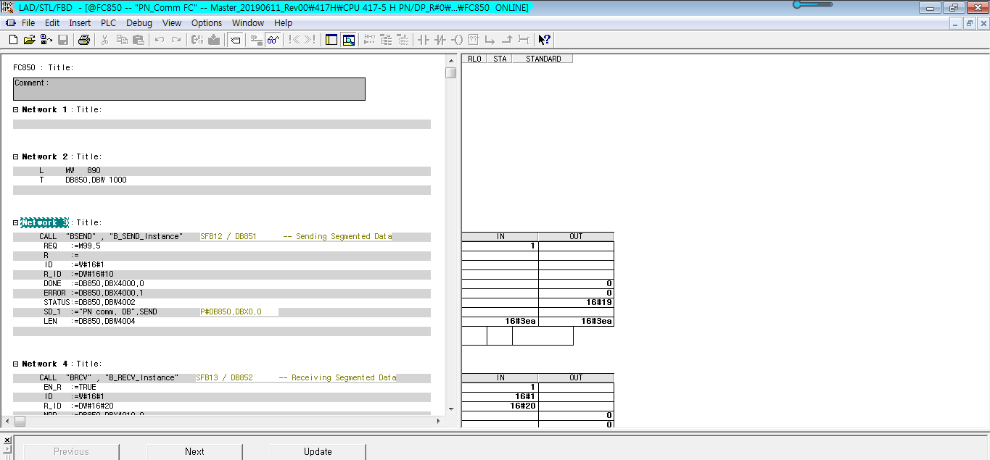
Task: Insert an empty box element
Action: point(474,40)
